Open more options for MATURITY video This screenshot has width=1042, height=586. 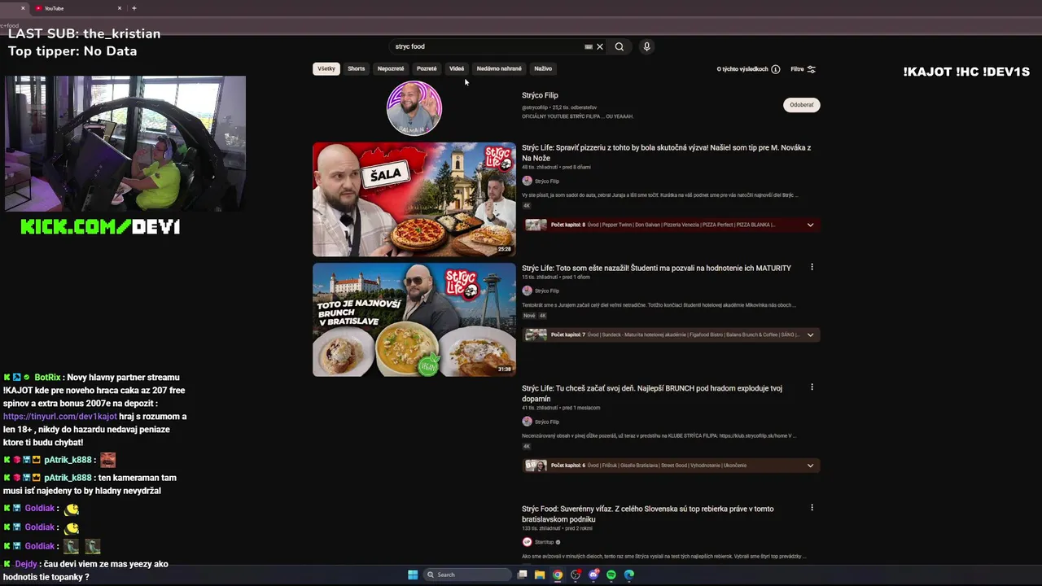812,267
